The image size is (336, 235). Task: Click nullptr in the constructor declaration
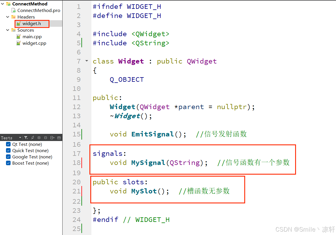click(x=232, y=107)
